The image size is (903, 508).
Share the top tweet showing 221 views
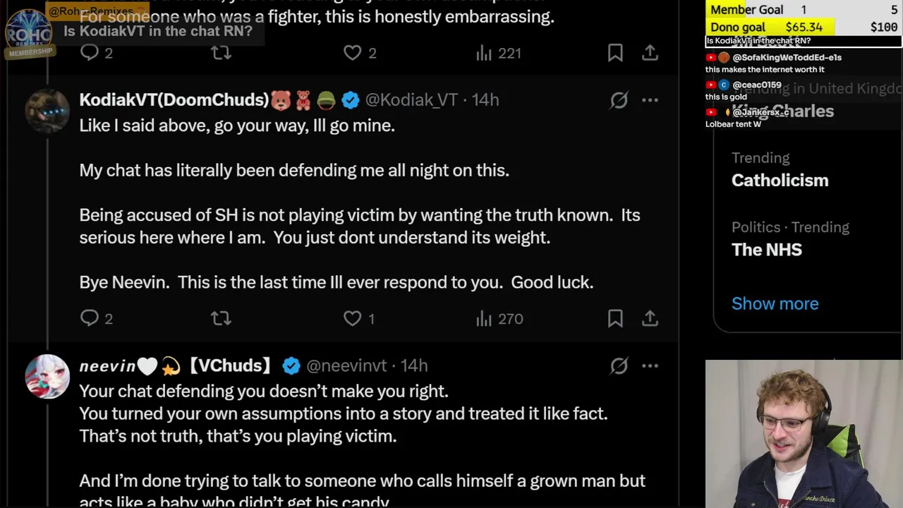click(x=650, y=53)
